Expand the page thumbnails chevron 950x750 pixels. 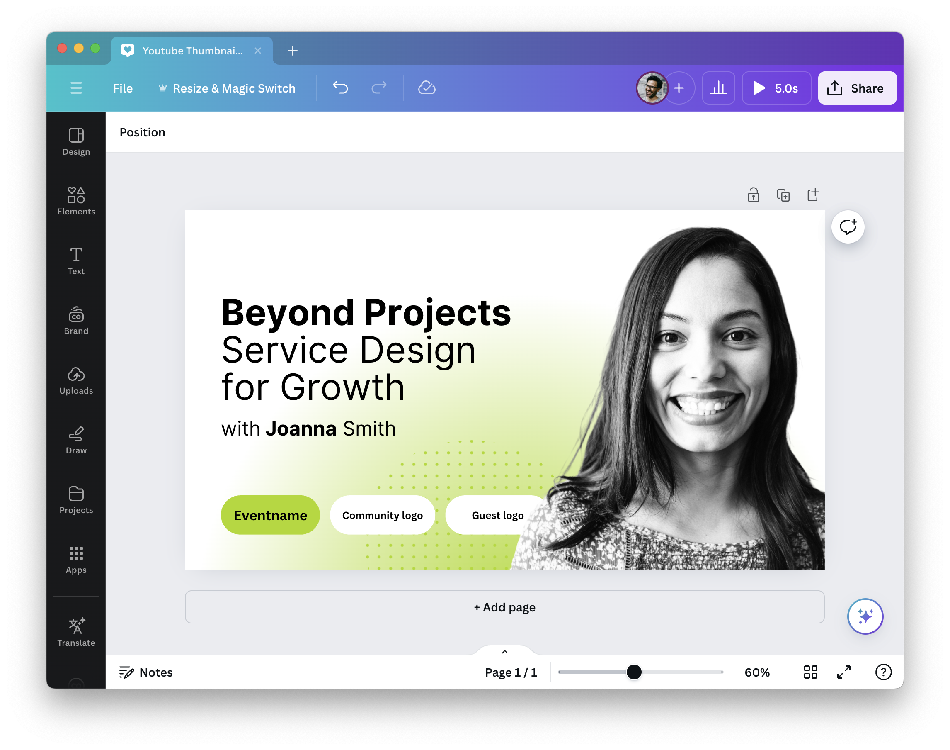[x=504, y=652]
